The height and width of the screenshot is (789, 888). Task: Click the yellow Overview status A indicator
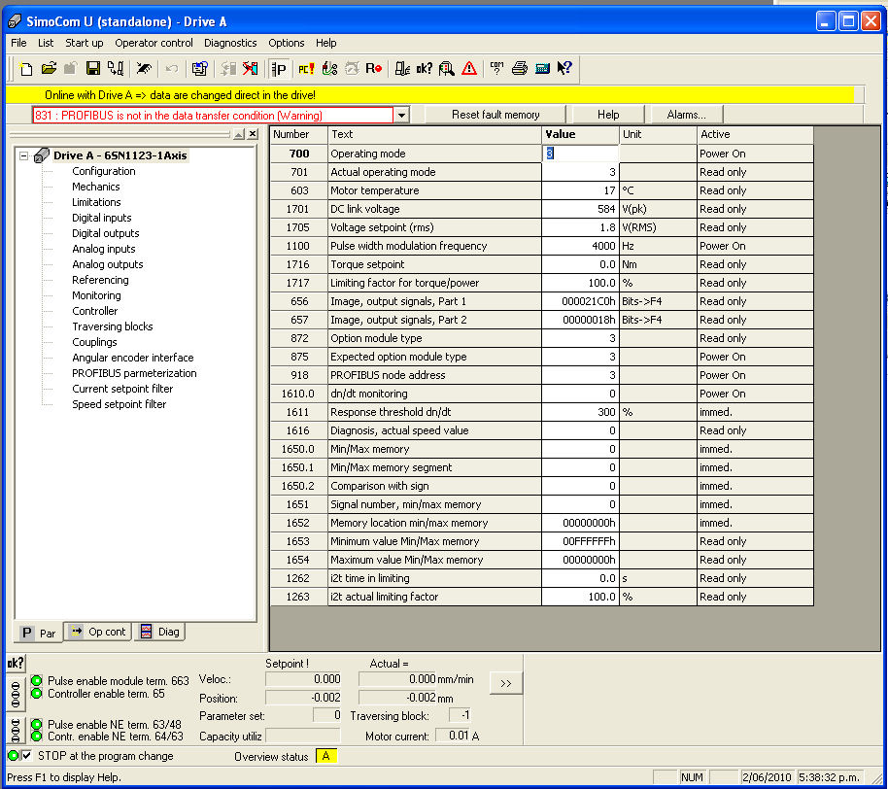[326, 756]
